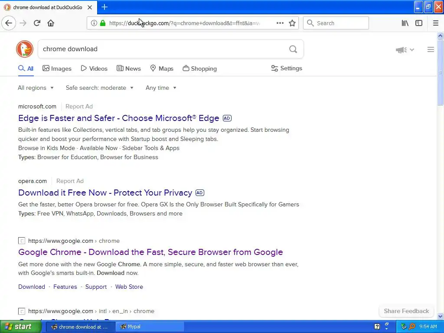Click the microsoft.com ad domain text

pyautogui.click(x=37, y=107)
